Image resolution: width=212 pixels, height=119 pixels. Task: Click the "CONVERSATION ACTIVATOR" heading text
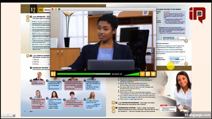127,108
